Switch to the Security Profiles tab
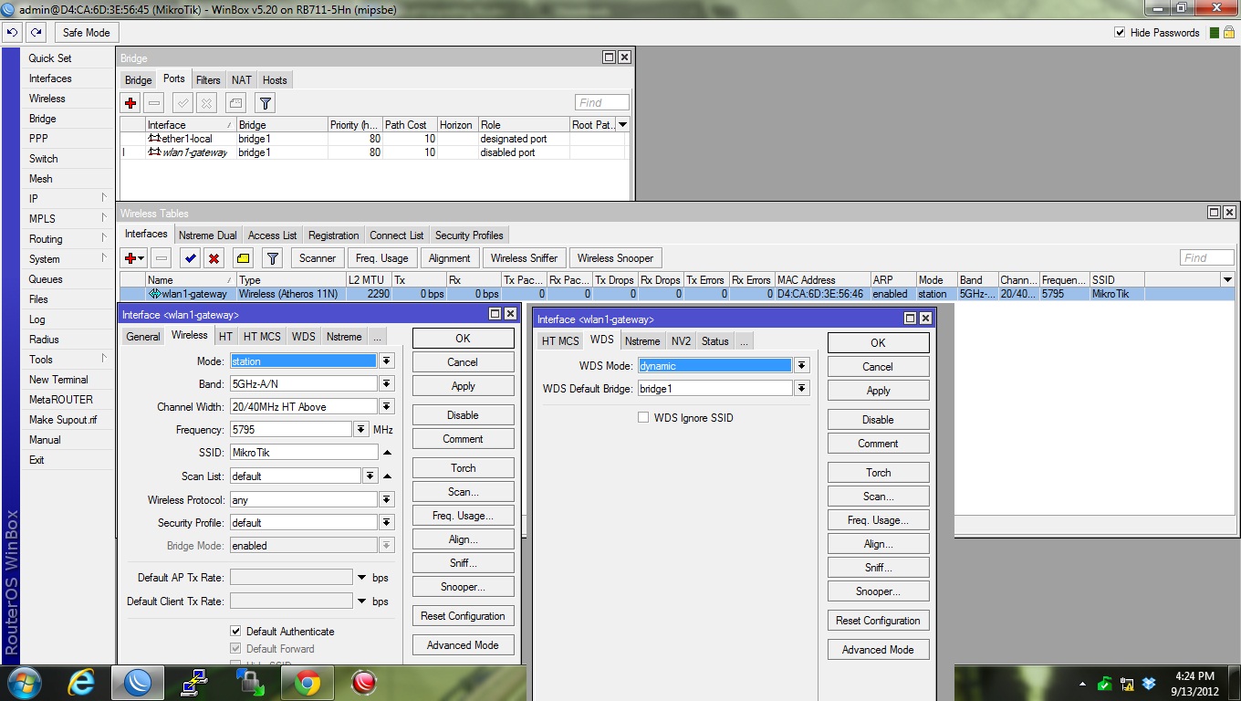The image size is (1241, 701). click(x=469, y=235)
